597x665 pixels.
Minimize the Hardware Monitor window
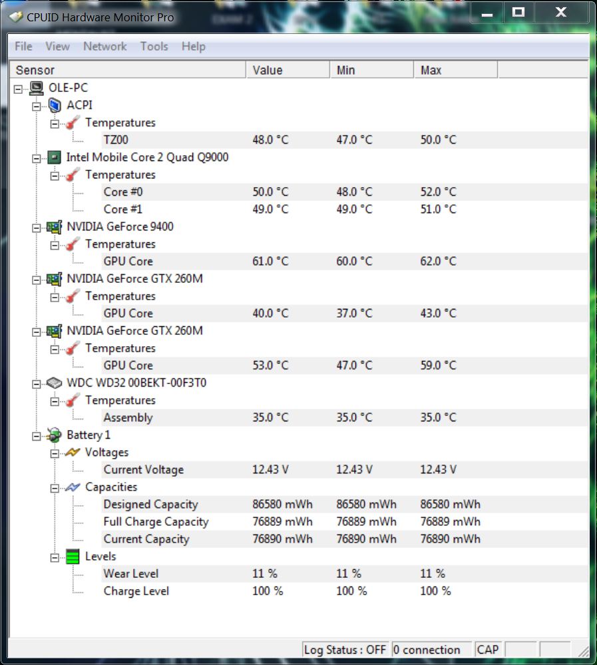click(x=487, y=12)
